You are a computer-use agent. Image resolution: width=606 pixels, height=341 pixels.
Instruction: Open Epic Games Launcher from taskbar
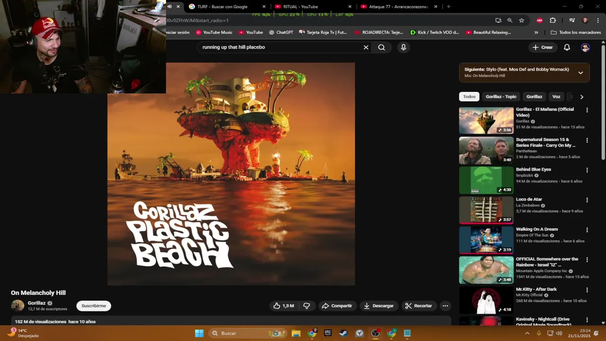point(328,333)
